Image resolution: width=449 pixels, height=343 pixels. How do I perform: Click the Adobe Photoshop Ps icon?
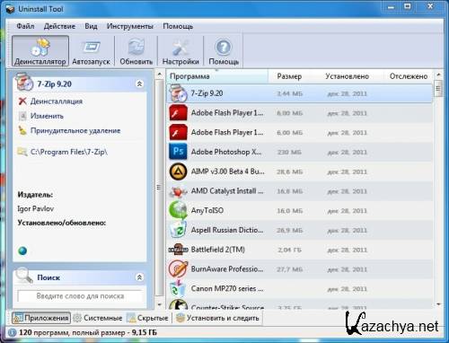pyautogui.click(x=178, y=152)
